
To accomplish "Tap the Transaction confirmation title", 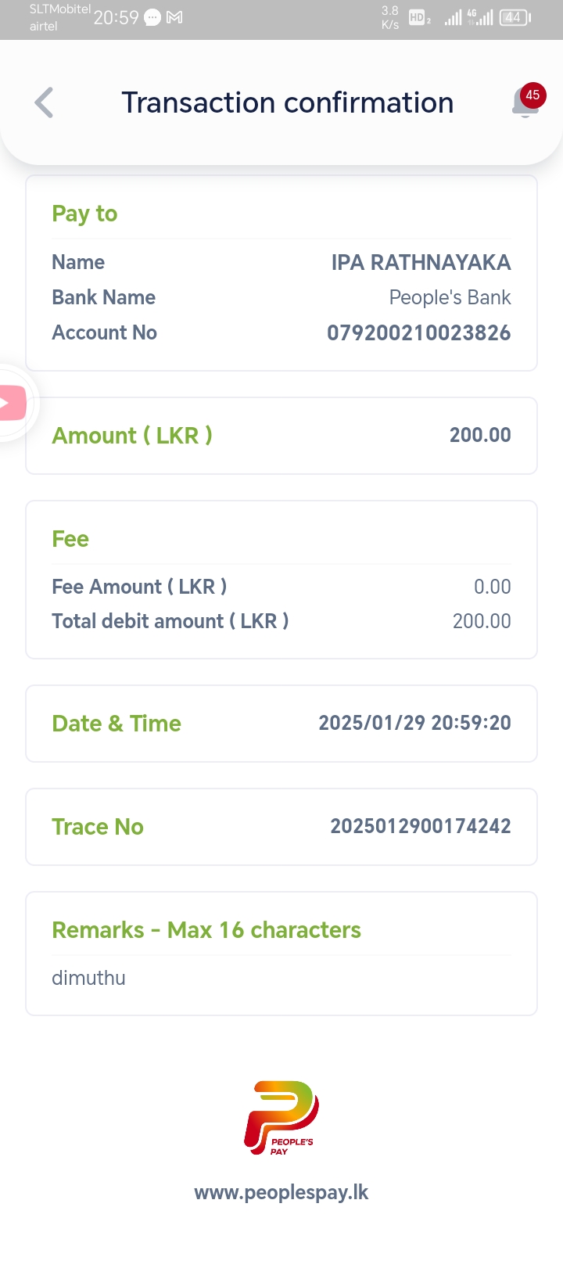I will point(287,102).
